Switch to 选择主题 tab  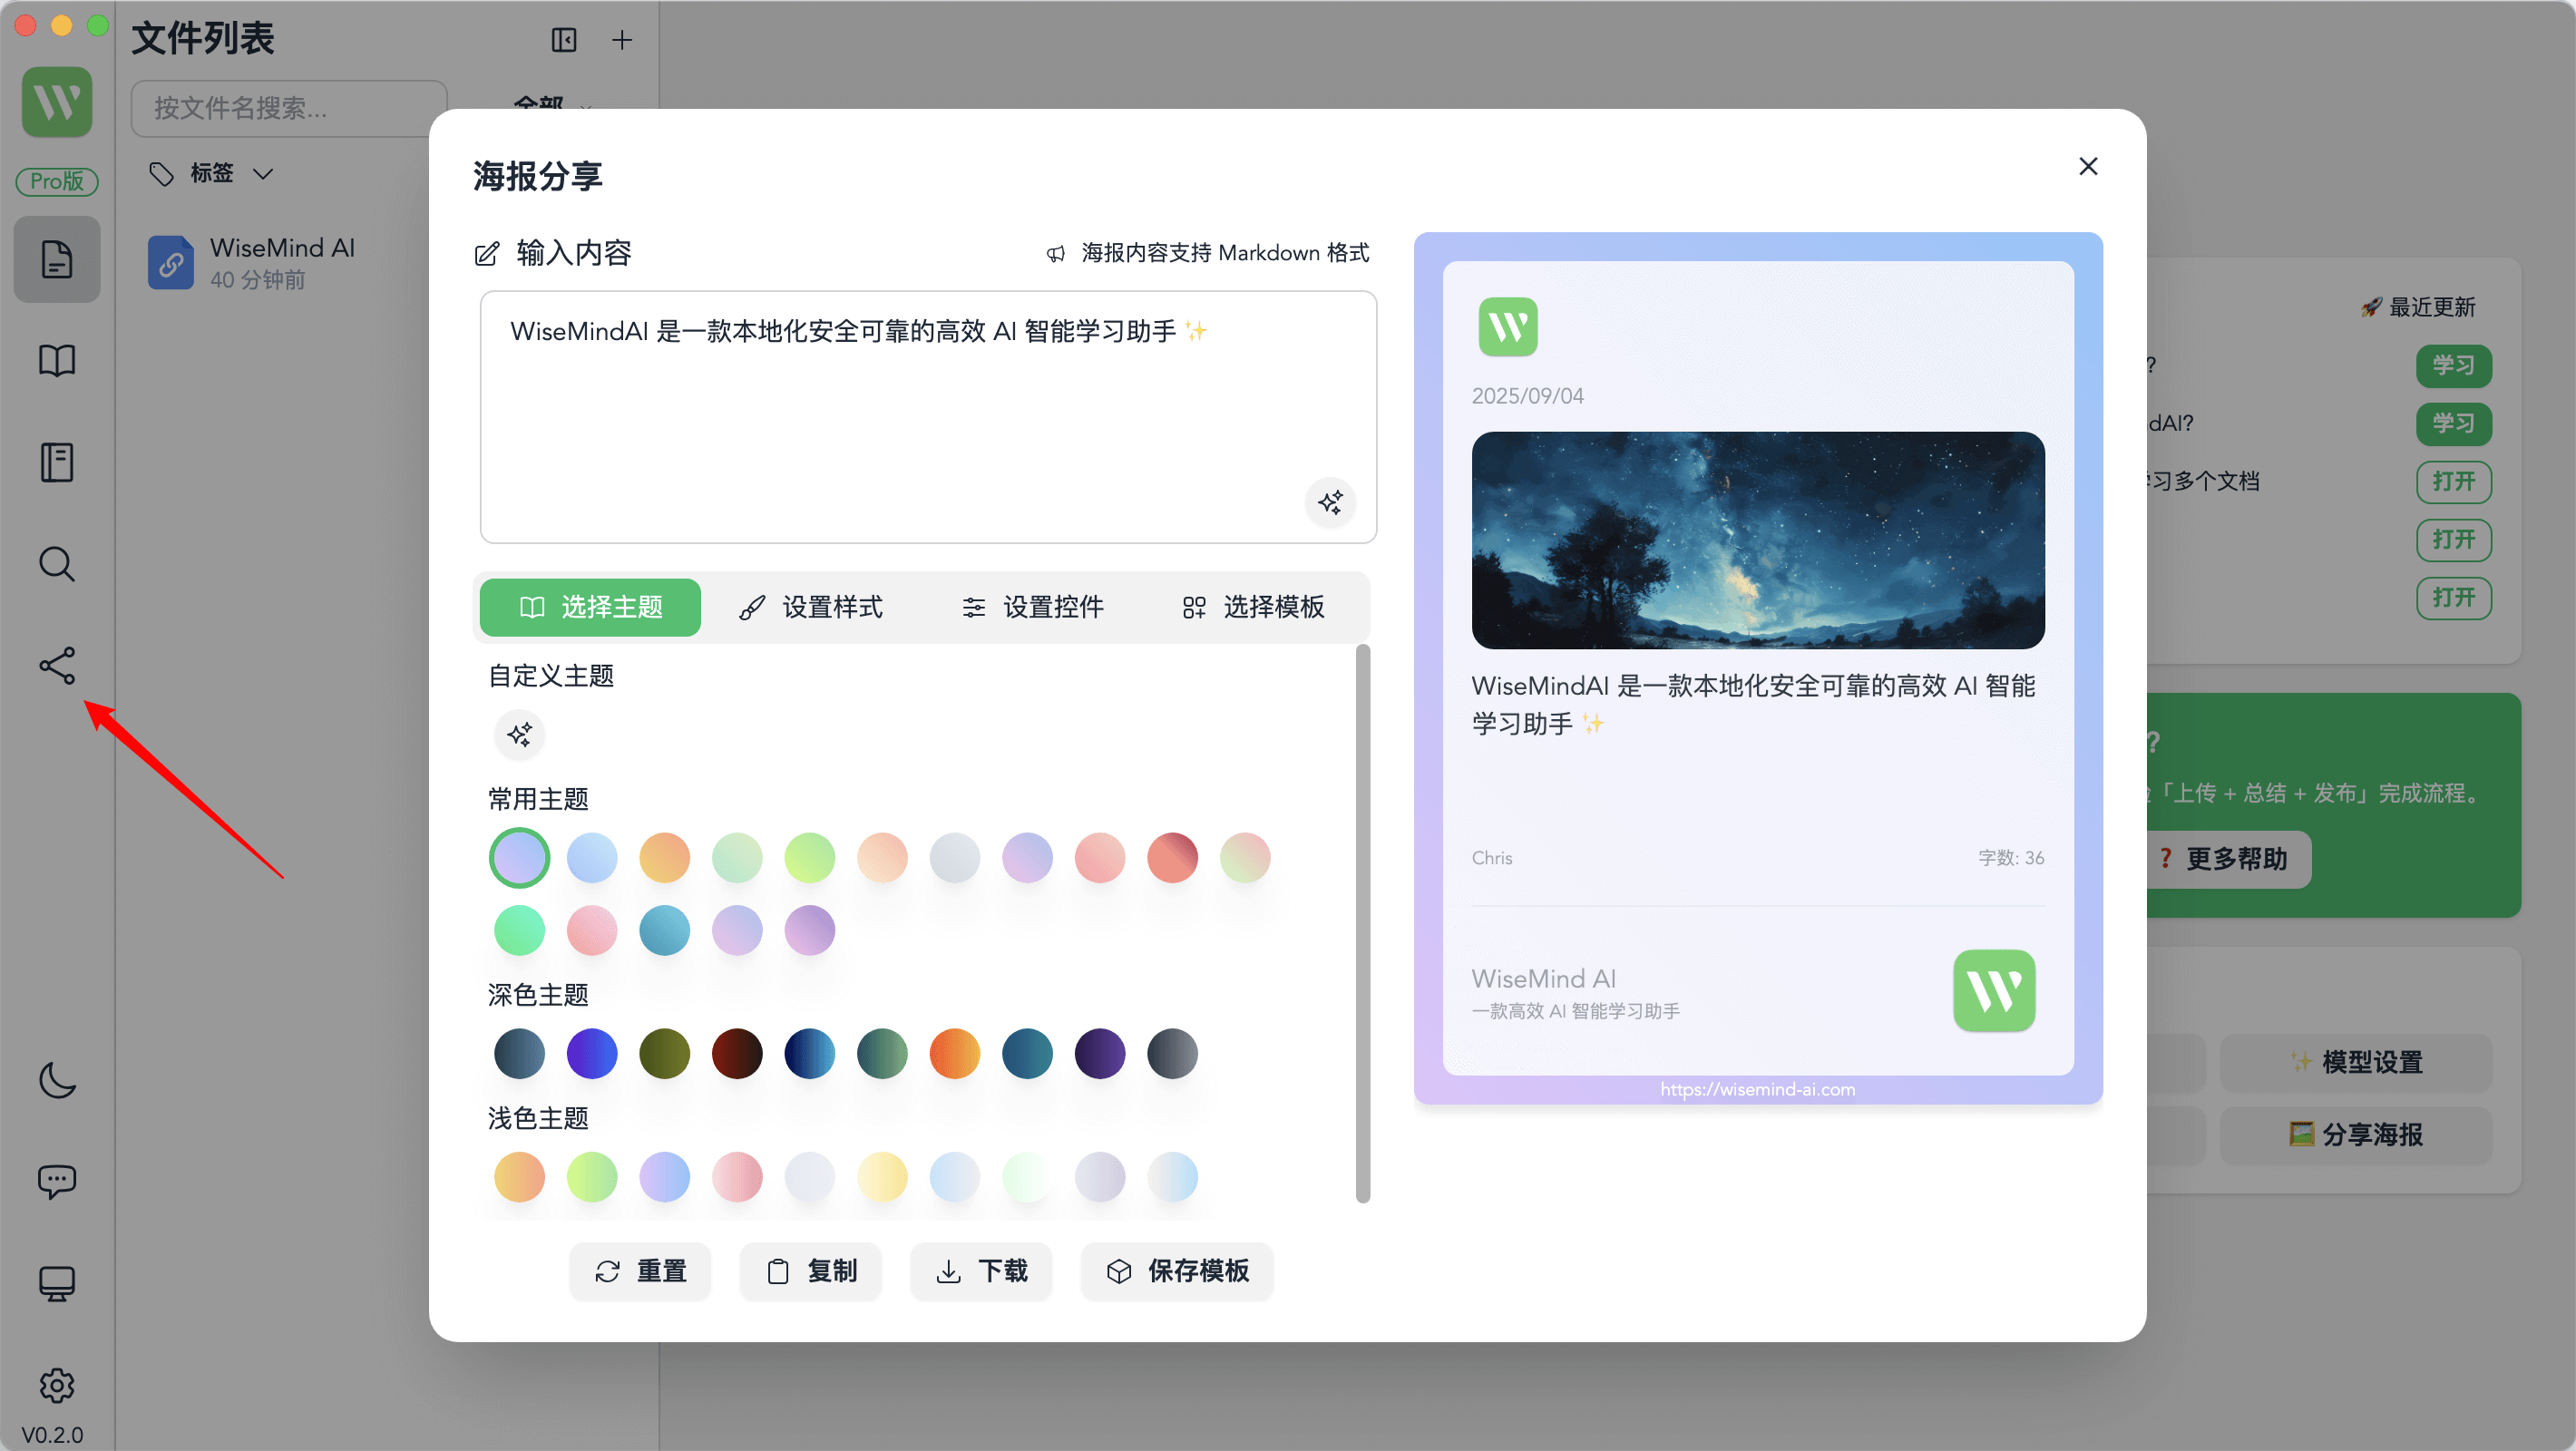point(590,607)
